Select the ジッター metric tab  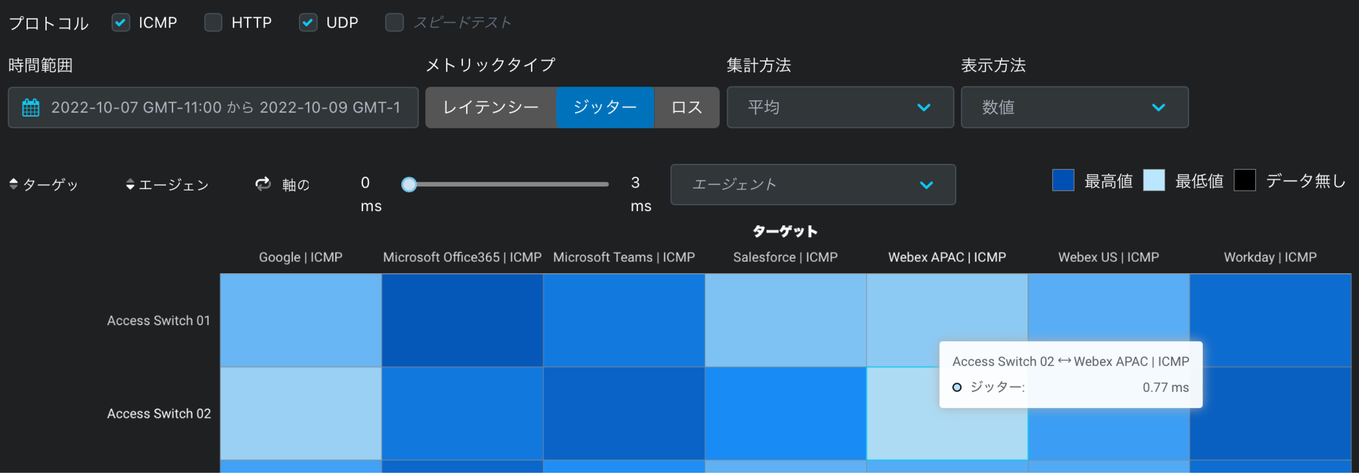coord(605,107)
